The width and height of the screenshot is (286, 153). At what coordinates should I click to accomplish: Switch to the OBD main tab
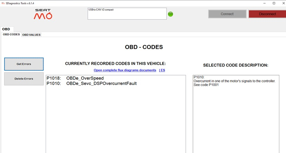pos(6,29)
